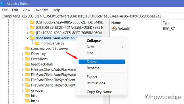The height and width of the screenshot is (104, 184).
Task: Expand the {F241C880-6982 key
Action: 28,33
